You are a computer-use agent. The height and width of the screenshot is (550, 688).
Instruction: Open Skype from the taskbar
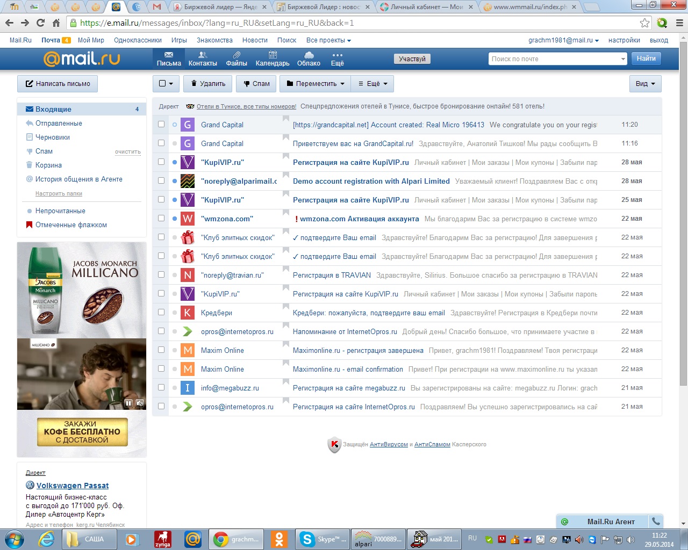point(322,539)
